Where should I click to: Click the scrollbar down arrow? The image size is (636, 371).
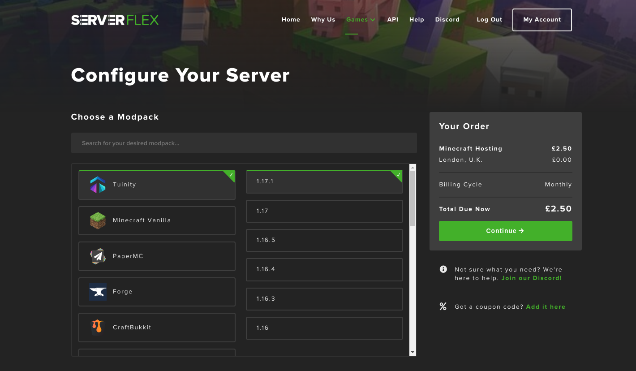click(x=413, y=353)
